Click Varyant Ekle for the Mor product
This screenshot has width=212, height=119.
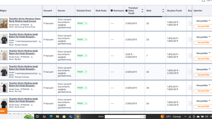coord(203,91)
